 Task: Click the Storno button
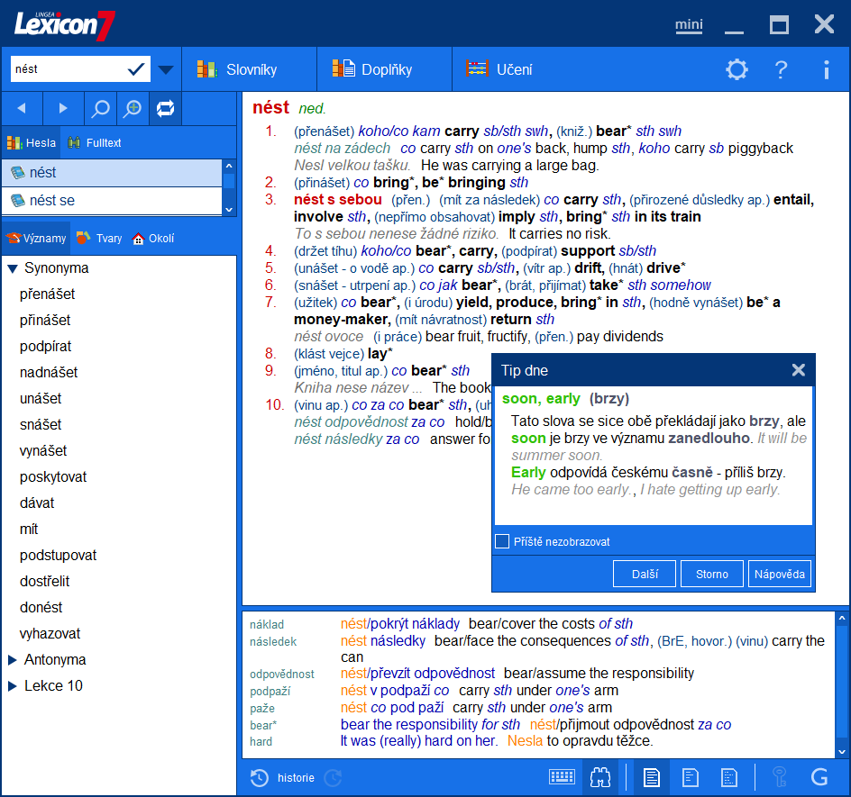click(711, 574)
